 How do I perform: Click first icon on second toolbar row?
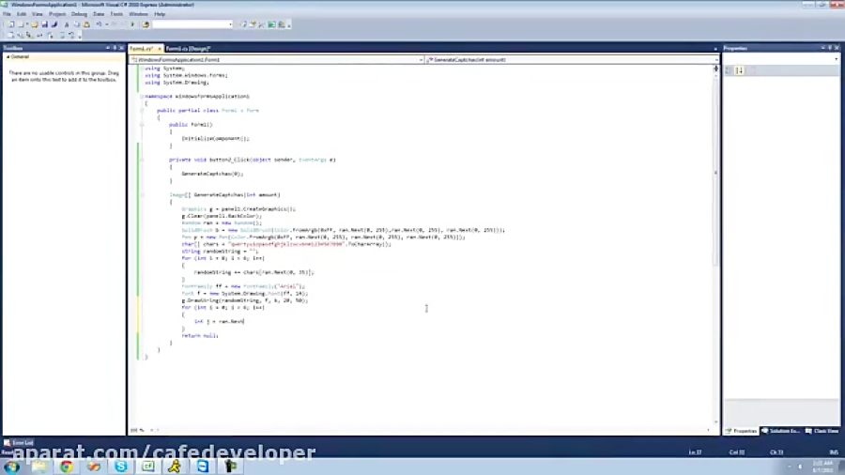click(x=9, y=35)
